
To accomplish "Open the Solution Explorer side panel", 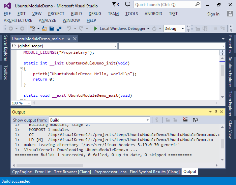I will pyautogui.click(x=230, y=72).
